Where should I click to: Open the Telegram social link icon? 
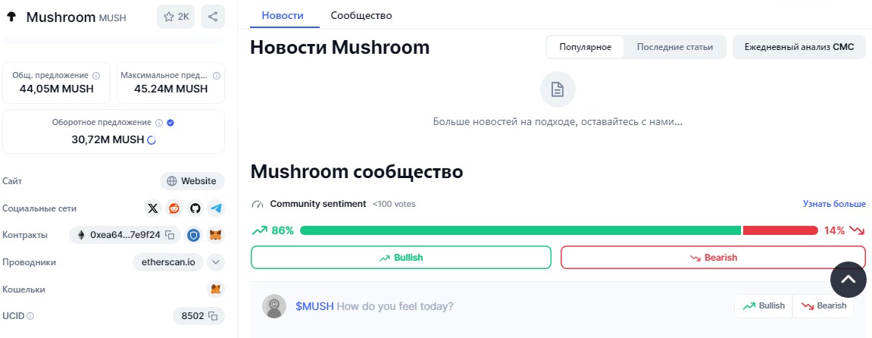217,208
